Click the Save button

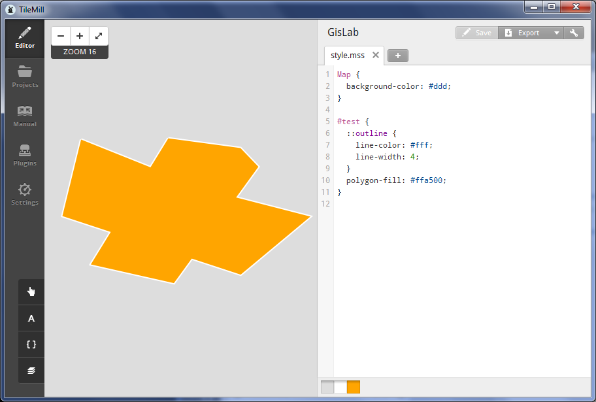476,33
